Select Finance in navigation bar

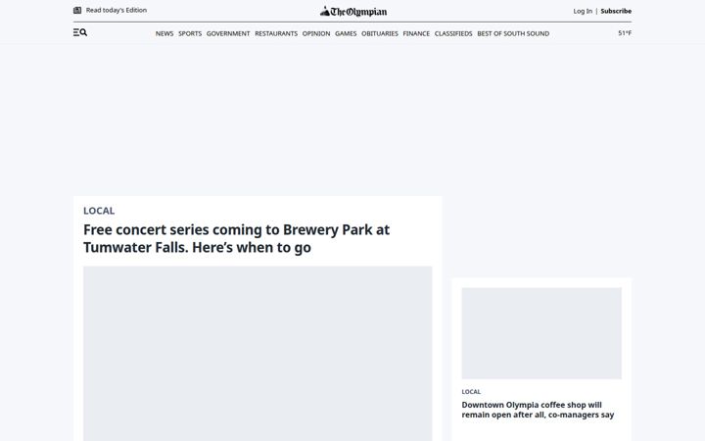pyautogui.click(x=416, y=33)
